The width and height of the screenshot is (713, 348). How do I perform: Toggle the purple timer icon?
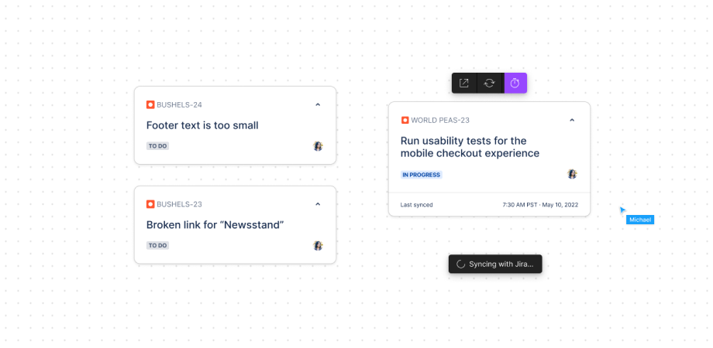click(x=515, y=83)
